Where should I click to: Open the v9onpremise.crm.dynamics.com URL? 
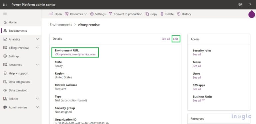click(75, 54)
